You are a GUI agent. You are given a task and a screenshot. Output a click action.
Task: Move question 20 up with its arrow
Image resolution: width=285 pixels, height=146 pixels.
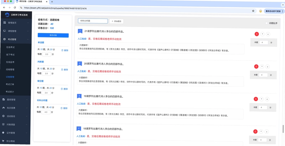point(262,67)
